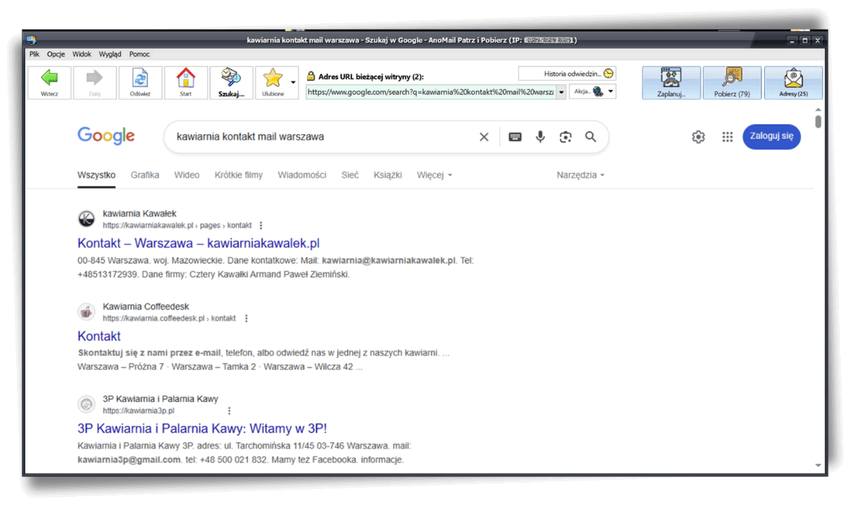Expand the URL address history dropdown
This screenshot has height=506, width=845.
[x=561, y=92]
